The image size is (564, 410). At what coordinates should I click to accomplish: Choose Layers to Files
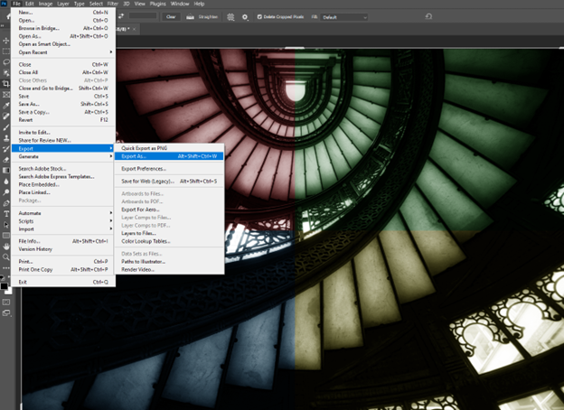[169, 233]
